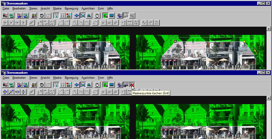Click the upper window's scrollbar up arrow

click(269, 29)
